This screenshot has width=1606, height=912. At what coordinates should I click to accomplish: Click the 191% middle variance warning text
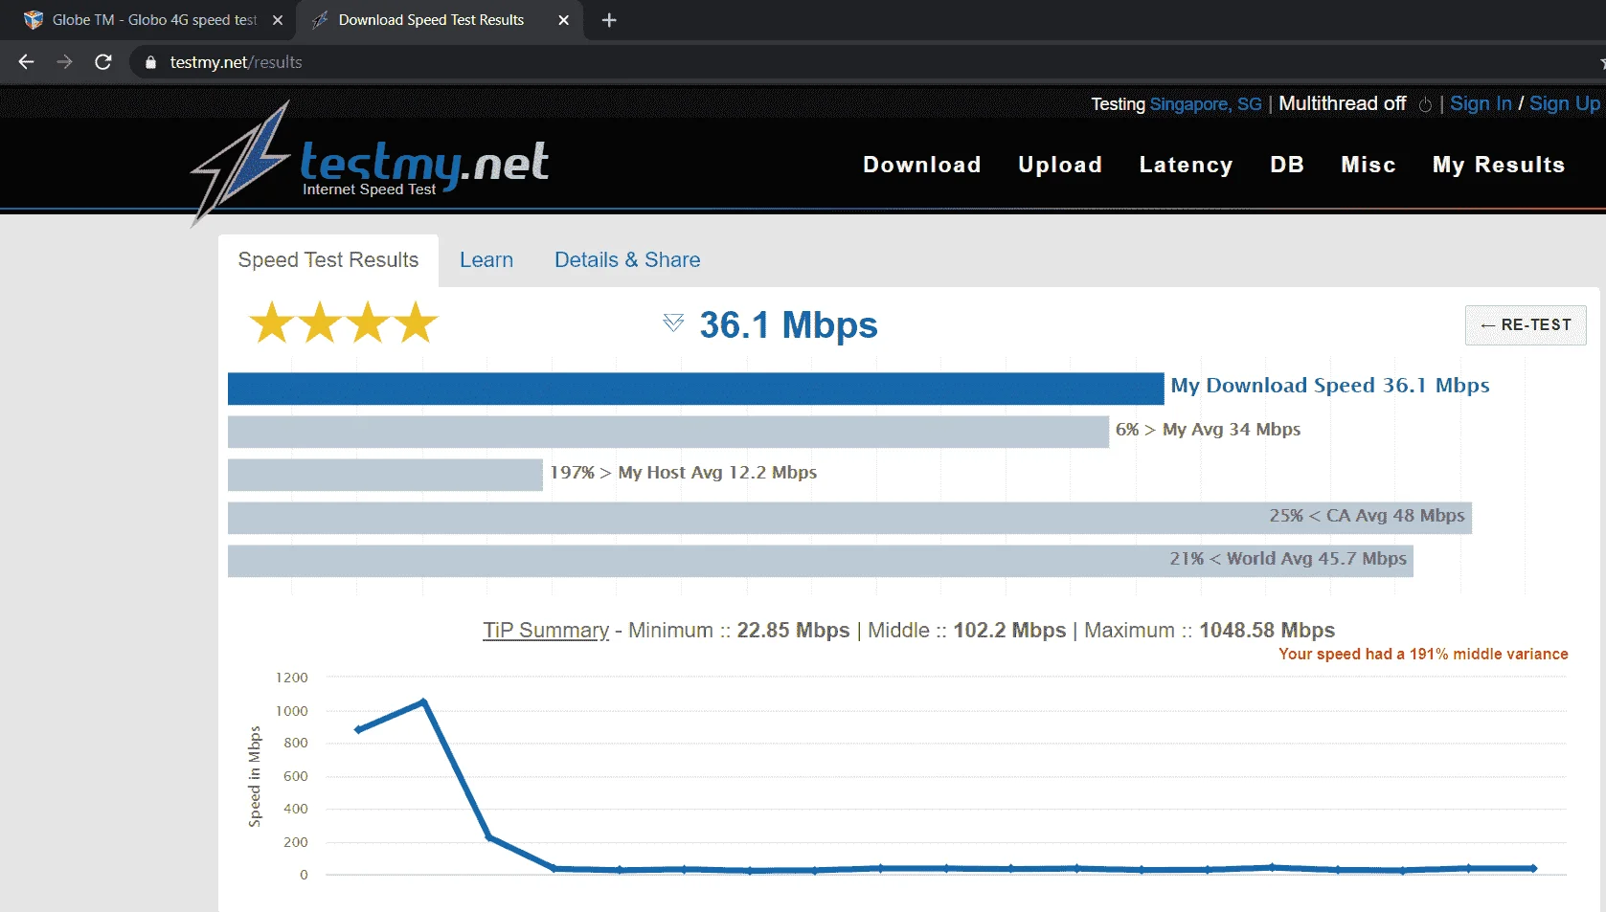coord(1423,655)
